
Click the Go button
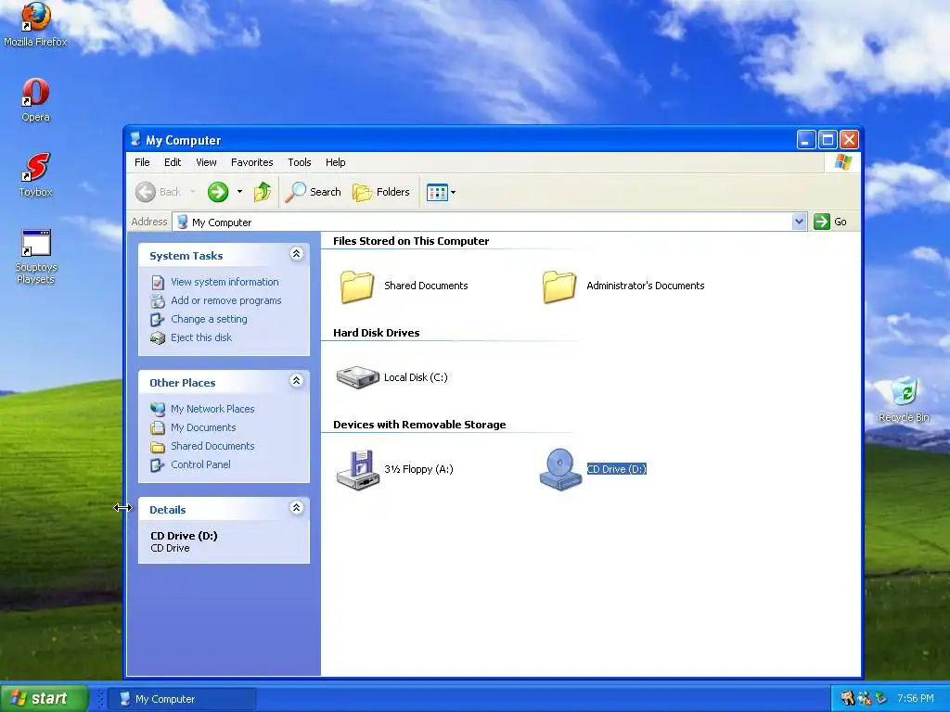830,222
